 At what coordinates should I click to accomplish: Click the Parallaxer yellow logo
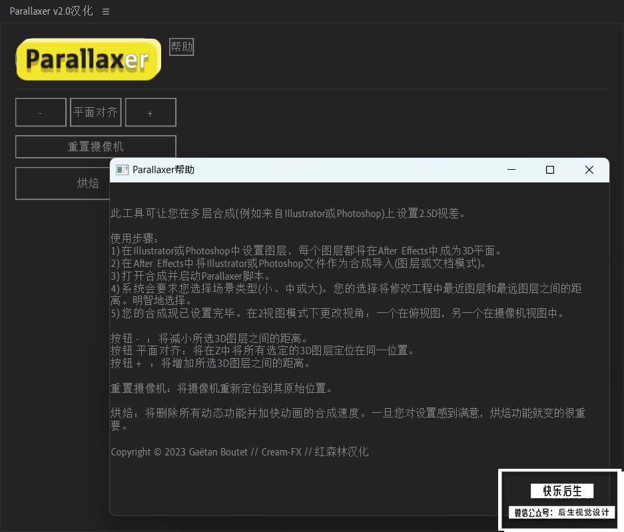89,59
